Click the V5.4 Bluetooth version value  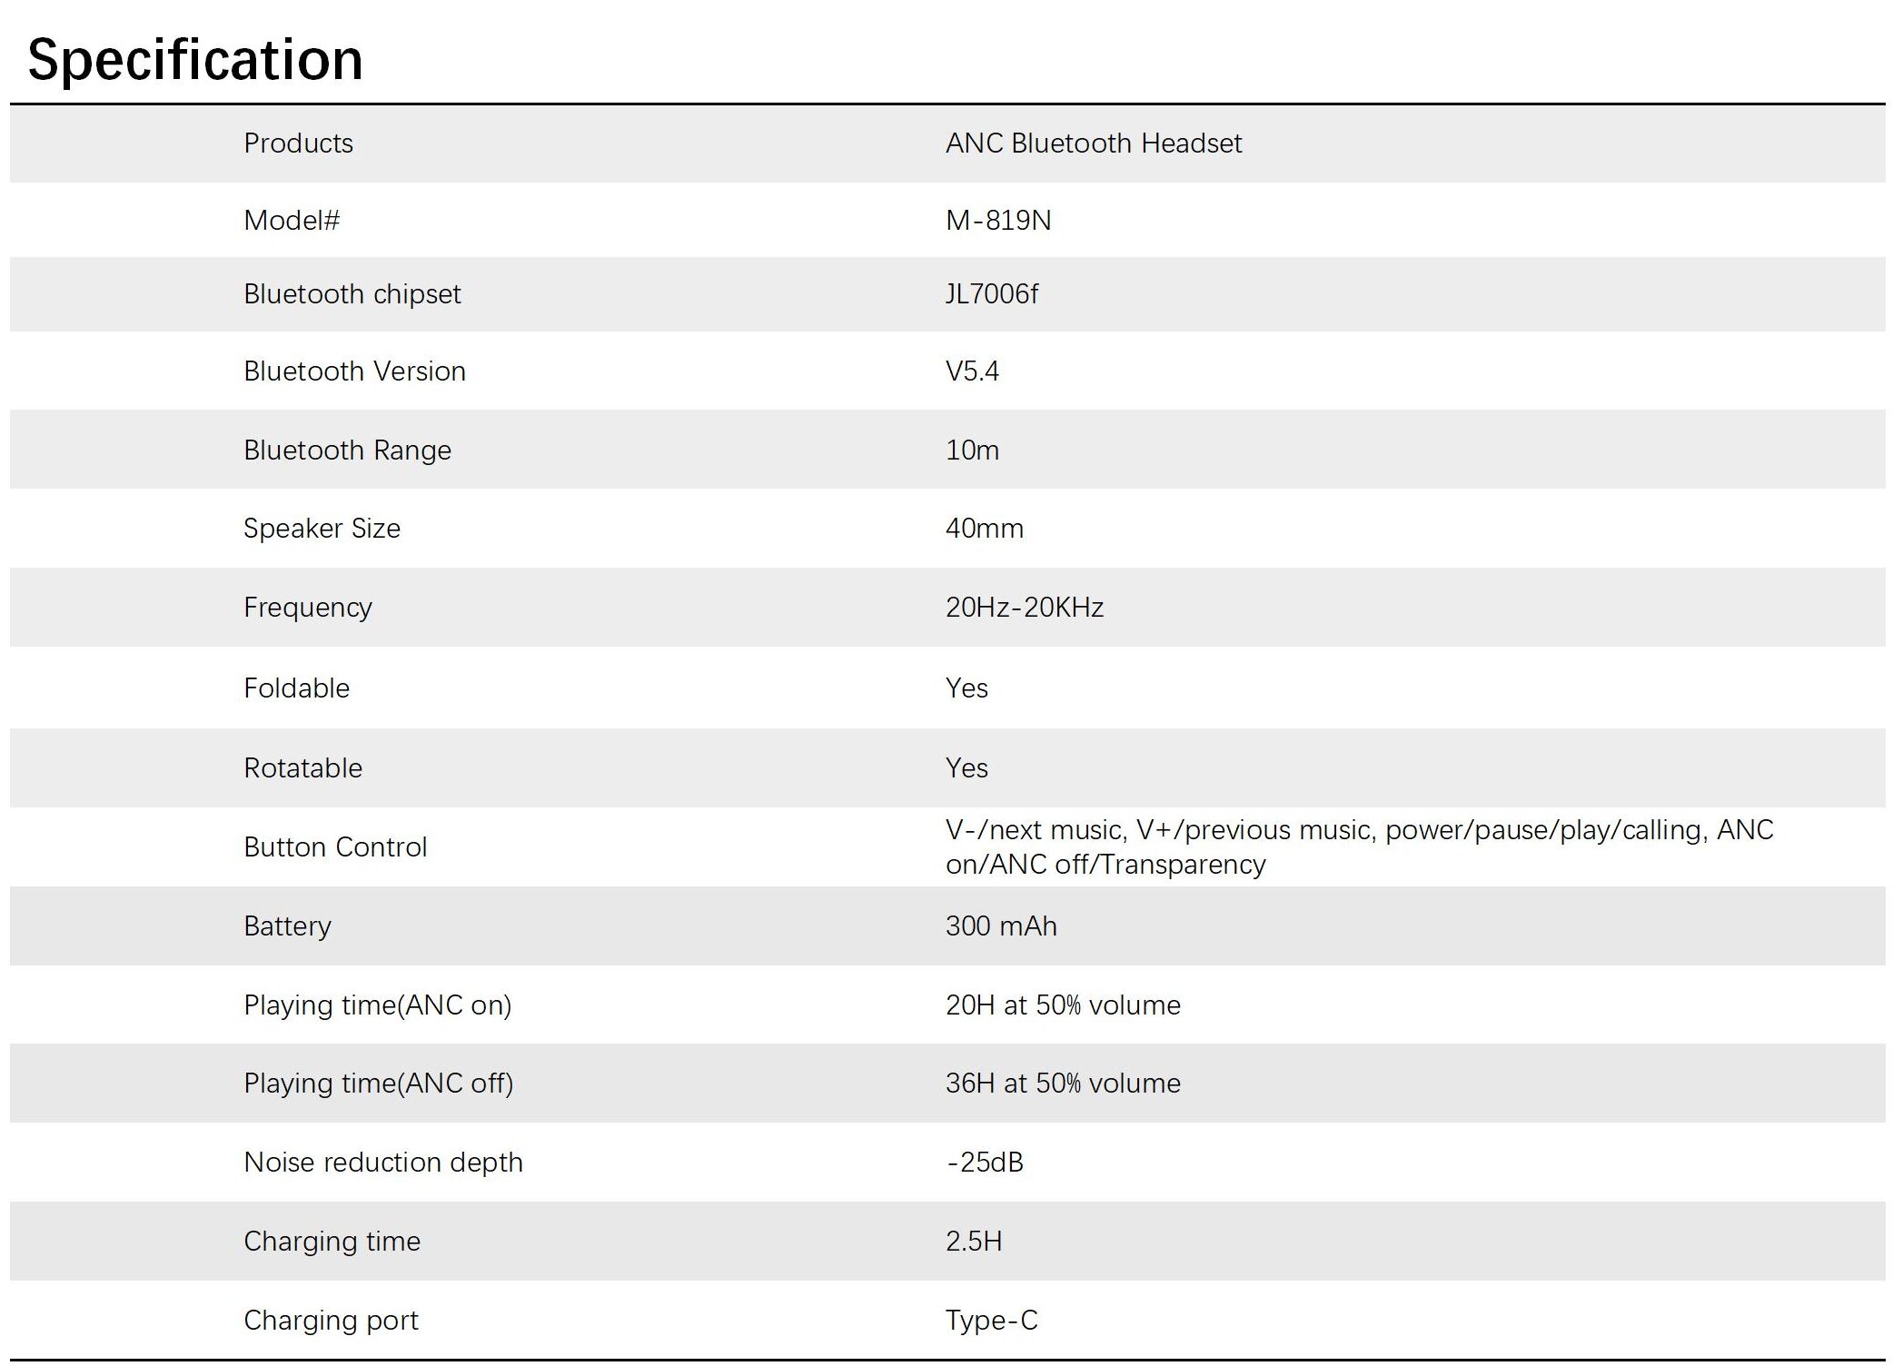pos(971,371)
